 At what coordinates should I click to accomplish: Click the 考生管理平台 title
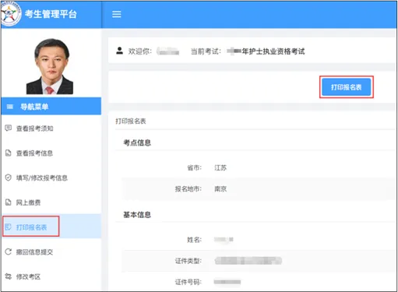pyautogui.click(x=51, y=14)
